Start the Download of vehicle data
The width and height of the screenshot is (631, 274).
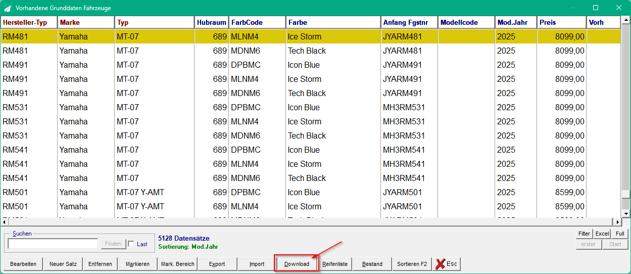[x=297, y=264]
